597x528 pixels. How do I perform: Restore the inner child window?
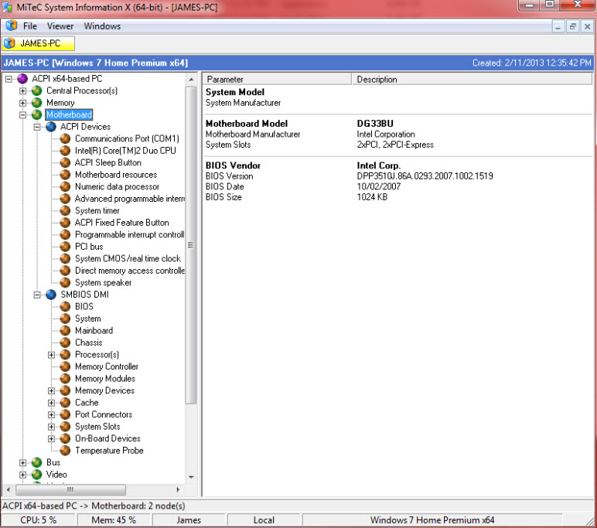tap(572, 26)
